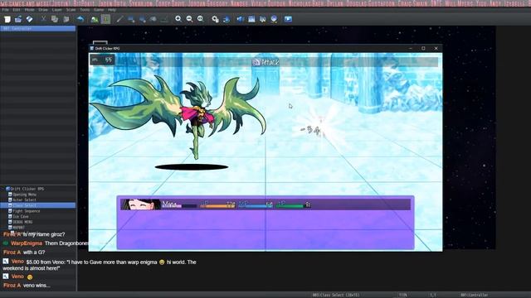The height and width of the screenshot is (298, 531).
Task: Select the Shadow Pen tool
Action: pyautogui.click(x=164, y=19)
